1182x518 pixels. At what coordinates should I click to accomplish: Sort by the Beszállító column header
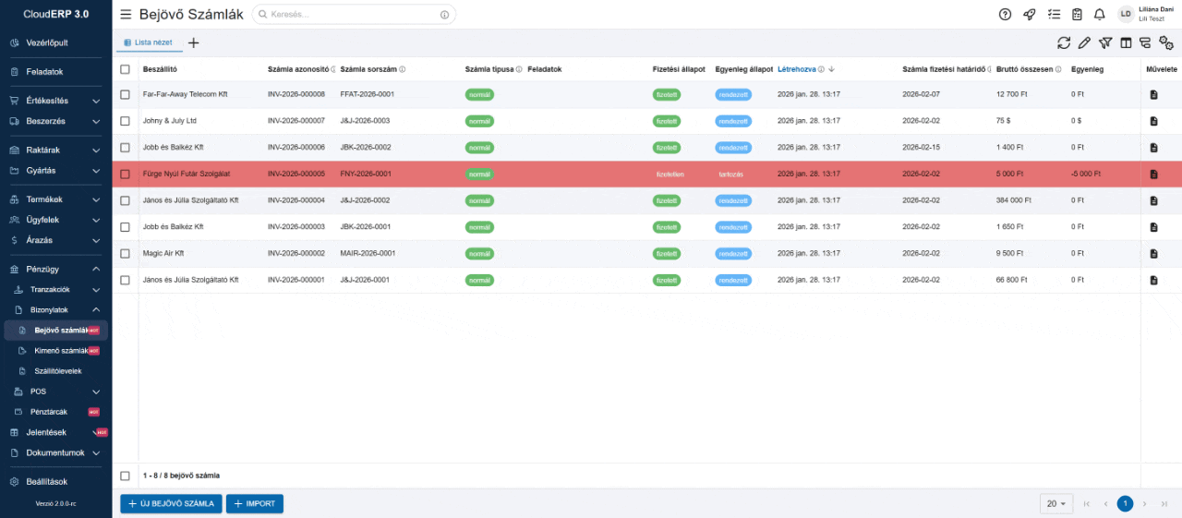coord(160,69)
